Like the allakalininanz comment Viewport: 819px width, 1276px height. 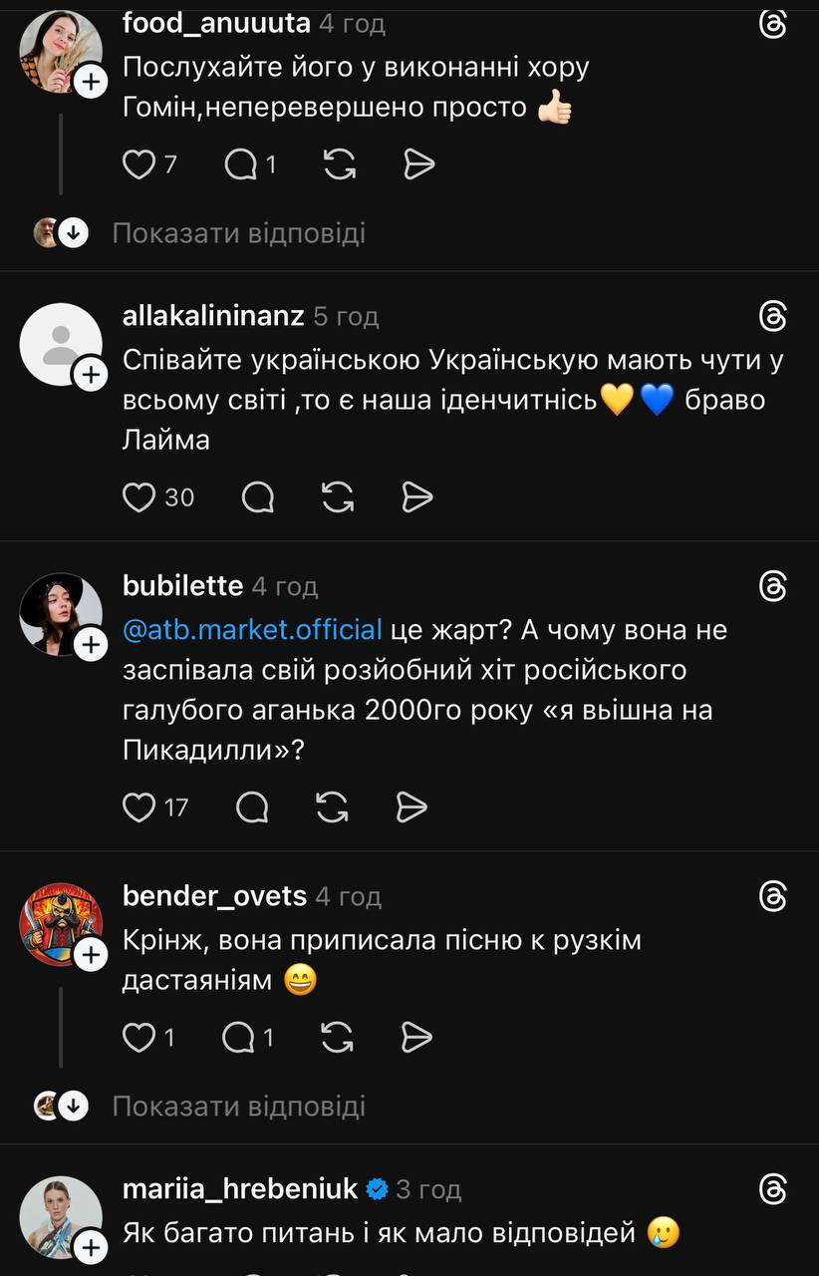(x=138, y=496)
